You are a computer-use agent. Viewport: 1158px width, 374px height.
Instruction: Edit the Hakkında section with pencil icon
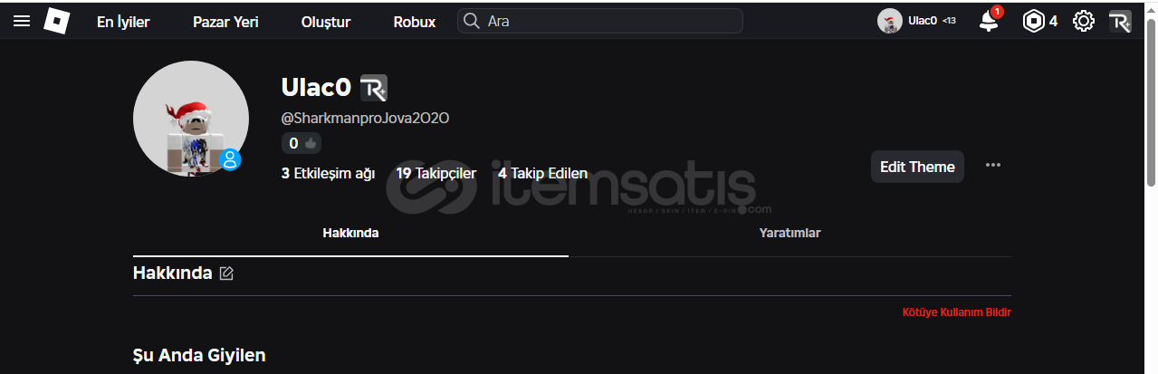pyautogui.click(x=226, y=273)
